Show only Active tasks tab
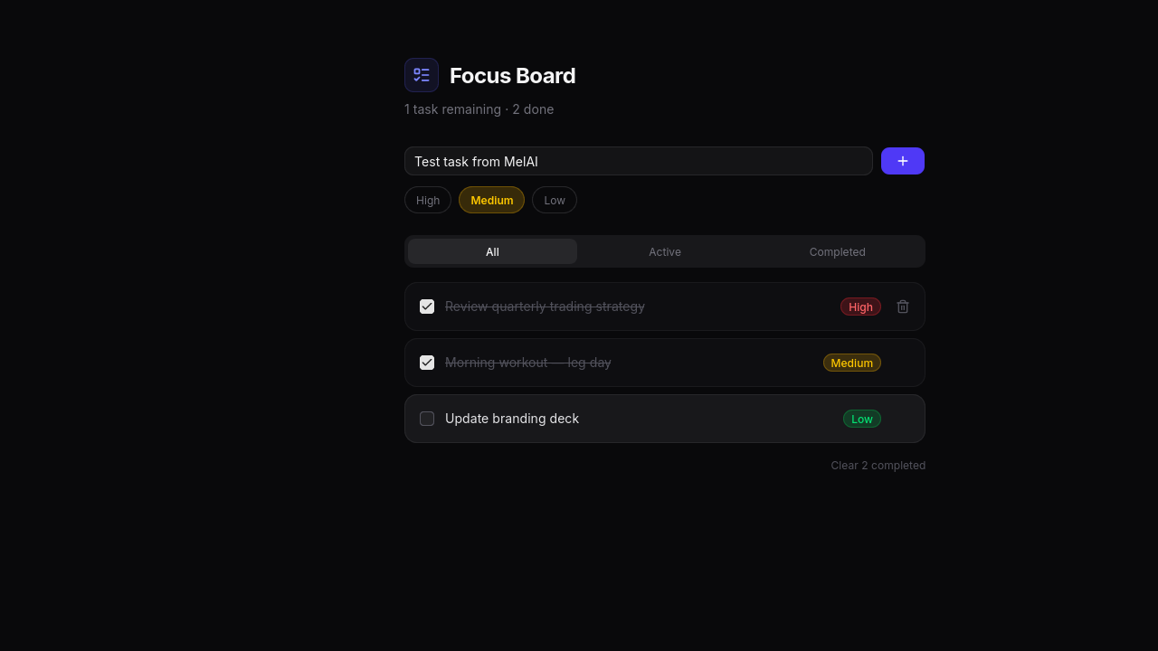 (665, 251)
